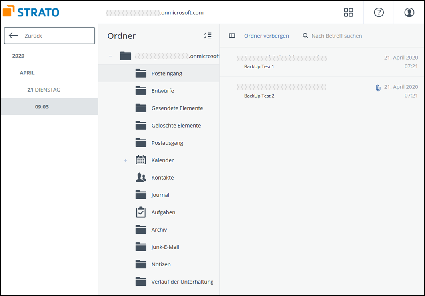Click the paperclip attachment icon on BackUp Test 2
This screenshot has width=425, height=296.
377,88
